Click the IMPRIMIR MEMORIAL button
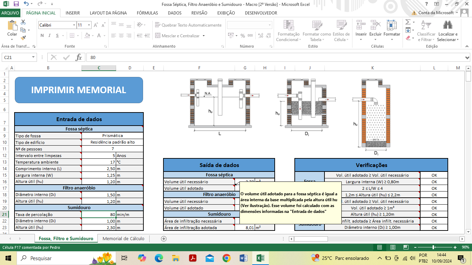This screenshot has height=265, width=472. 79,90
